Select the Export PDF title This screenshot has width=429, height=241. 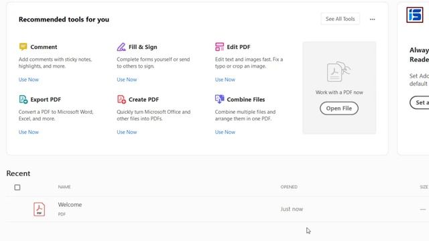46,100
